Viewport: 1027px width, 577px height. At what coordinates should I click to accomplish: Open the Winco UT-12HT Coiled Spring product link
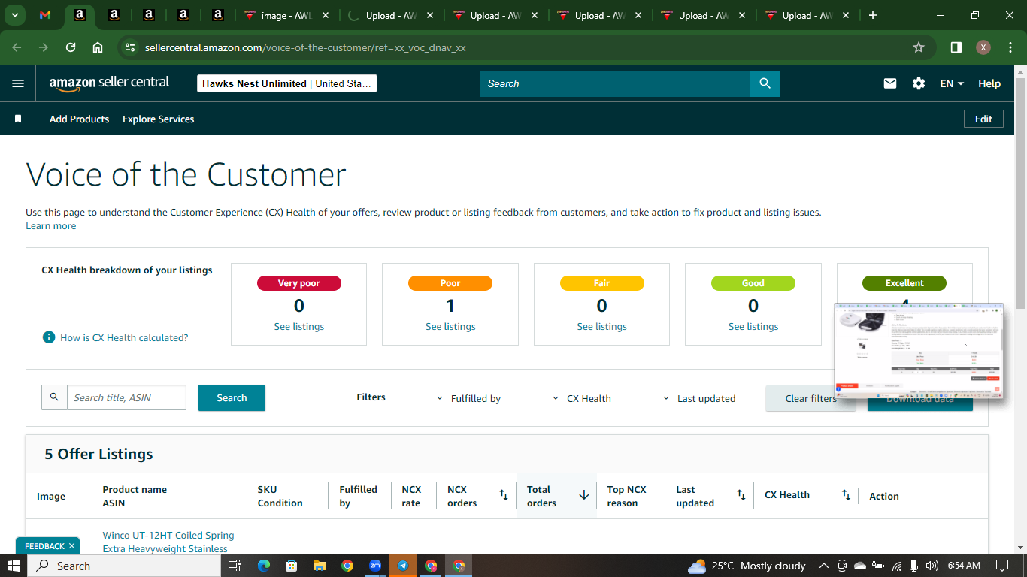point(168,542)
